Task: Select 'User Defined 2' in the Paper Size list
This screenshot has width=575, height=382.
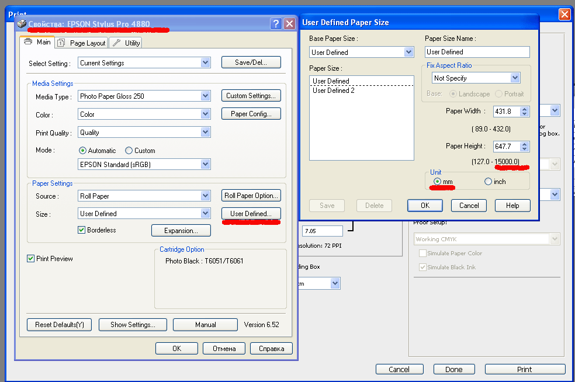Action: [362, 90]
